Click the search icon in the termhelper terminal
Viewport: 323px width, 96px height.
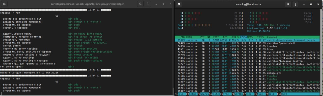click(x=140, y=4)
